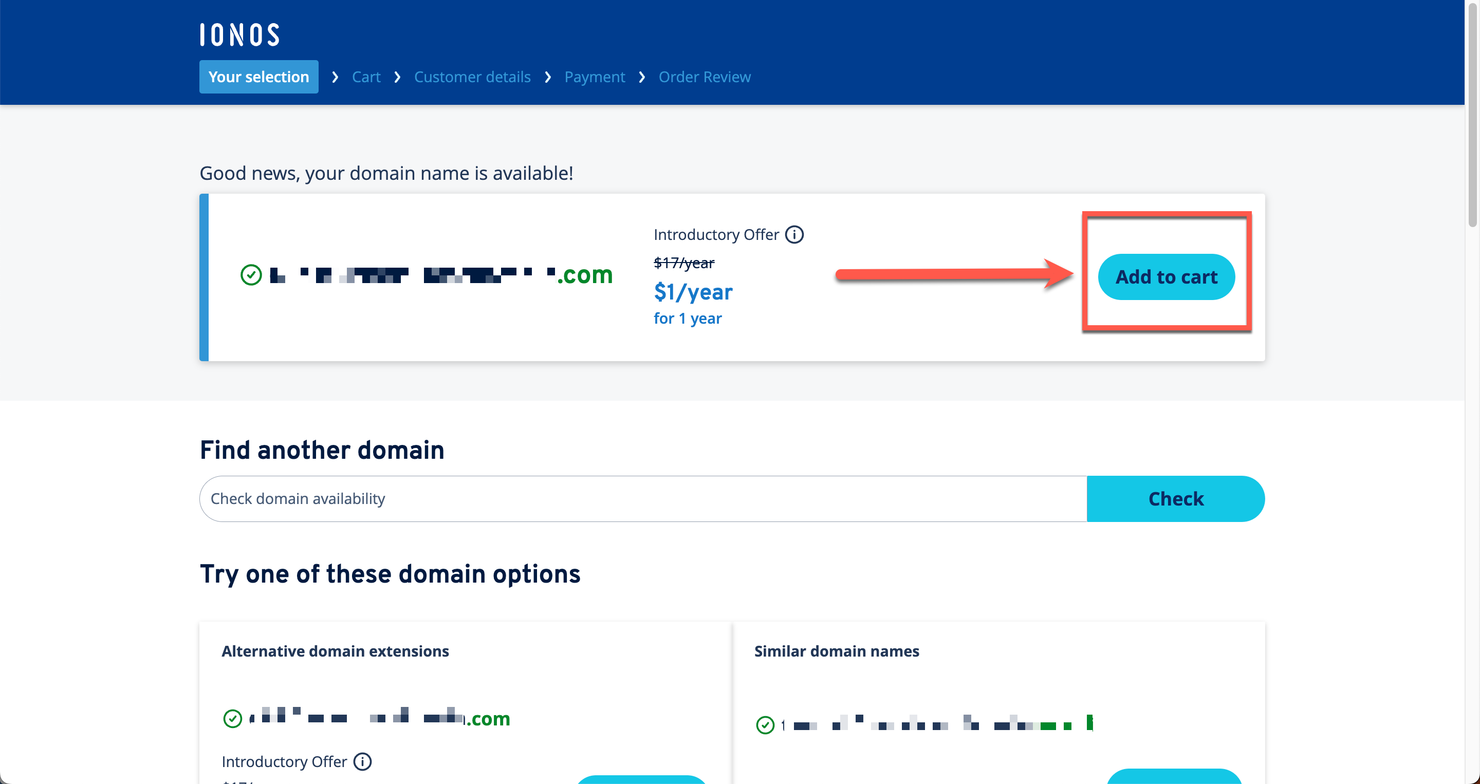Click the 'Alternative domain extensions' title
The image size is (1480, 784).
point(335,651)
